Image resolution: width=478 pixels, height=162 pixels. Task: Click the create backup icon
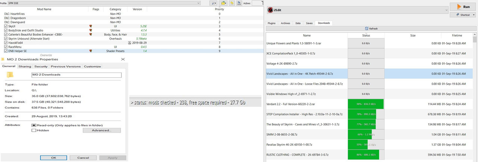pyautogui.click(x=239, y=3)
